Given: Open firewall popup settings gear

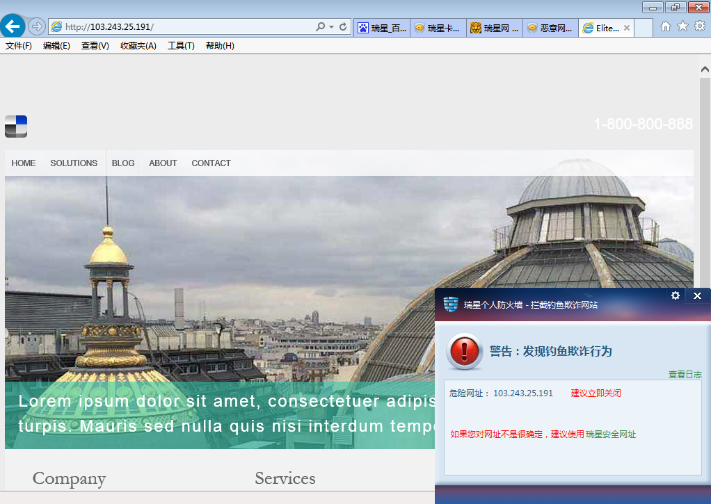Looking at the screenshot, I should (676, 295).
